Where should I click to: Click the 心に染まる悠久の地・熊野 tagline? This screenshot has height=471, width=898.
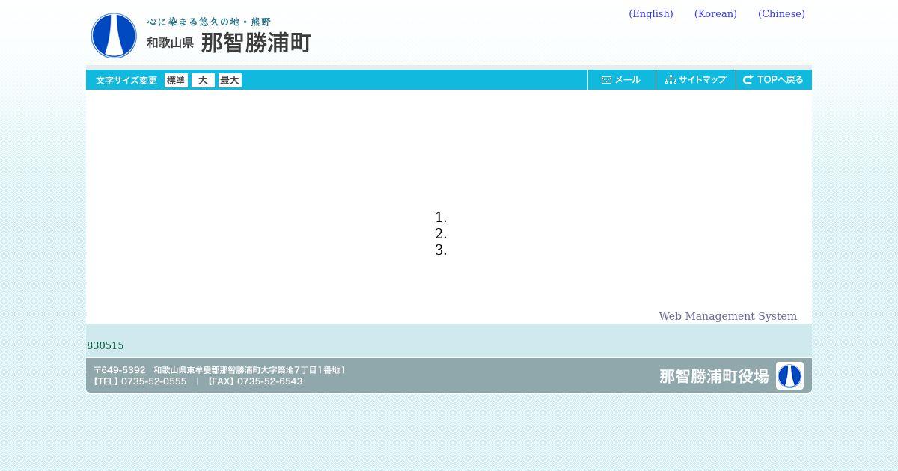(x=209, y=22)
